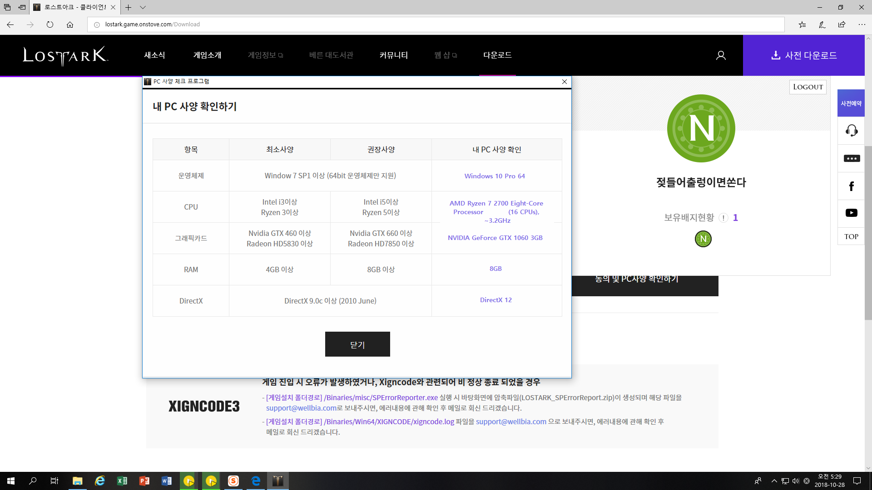The height and width of the screenshot is (490, 872).
Task: Click the support@wellbia.com email link
Action: [x=301, y=408]
